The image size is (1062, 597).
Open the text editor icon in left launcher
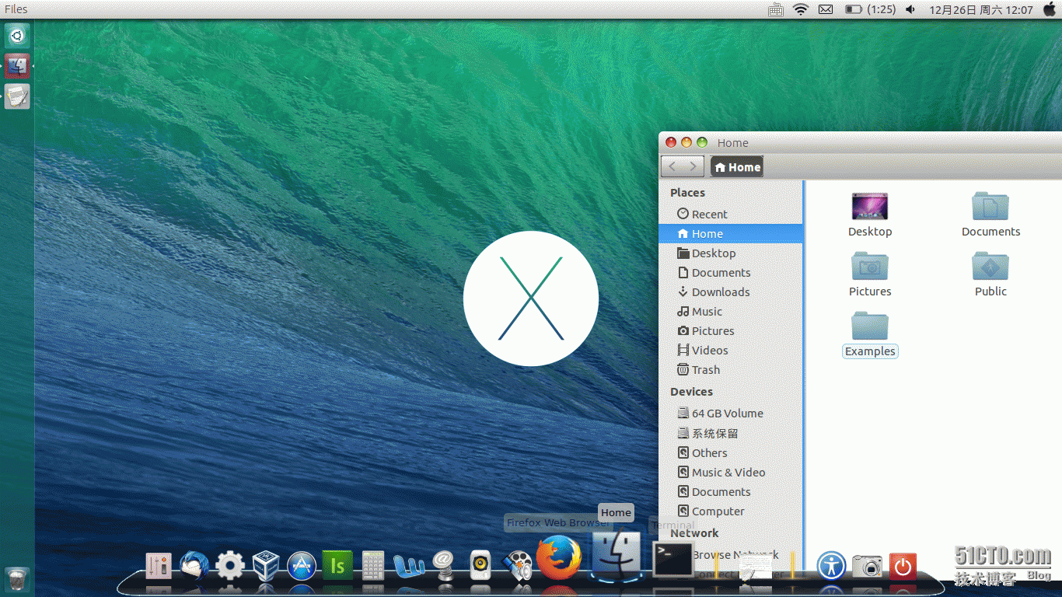coord(17,97)
